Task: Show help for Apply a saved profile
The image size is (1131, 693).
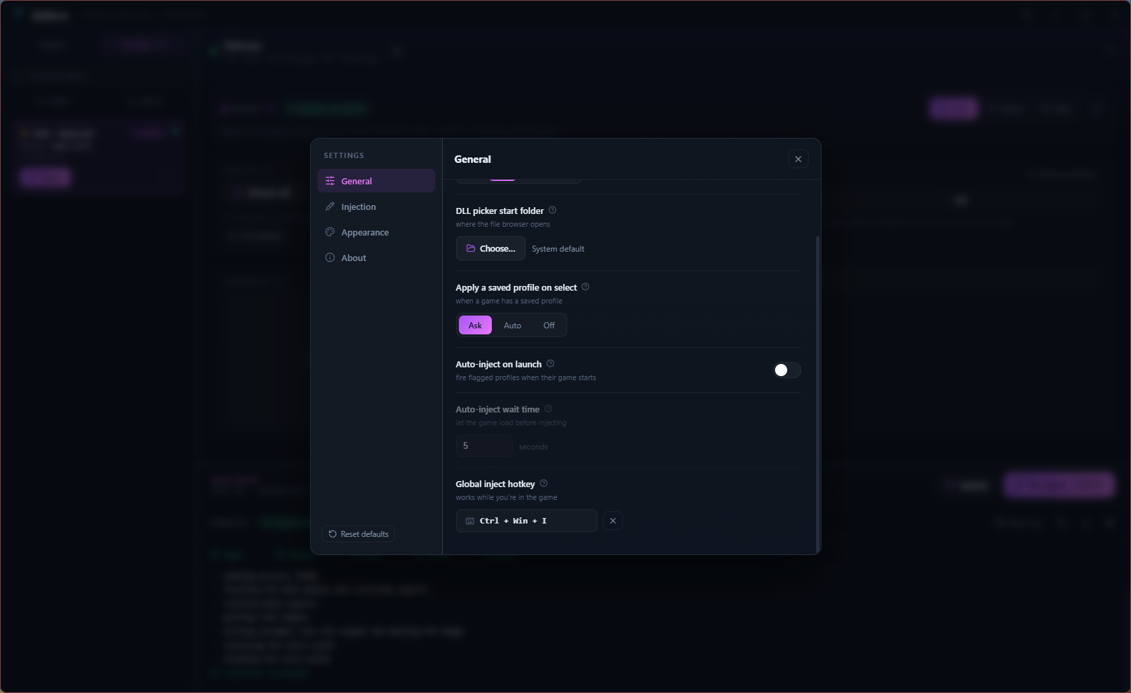Action: click(585, 287)
